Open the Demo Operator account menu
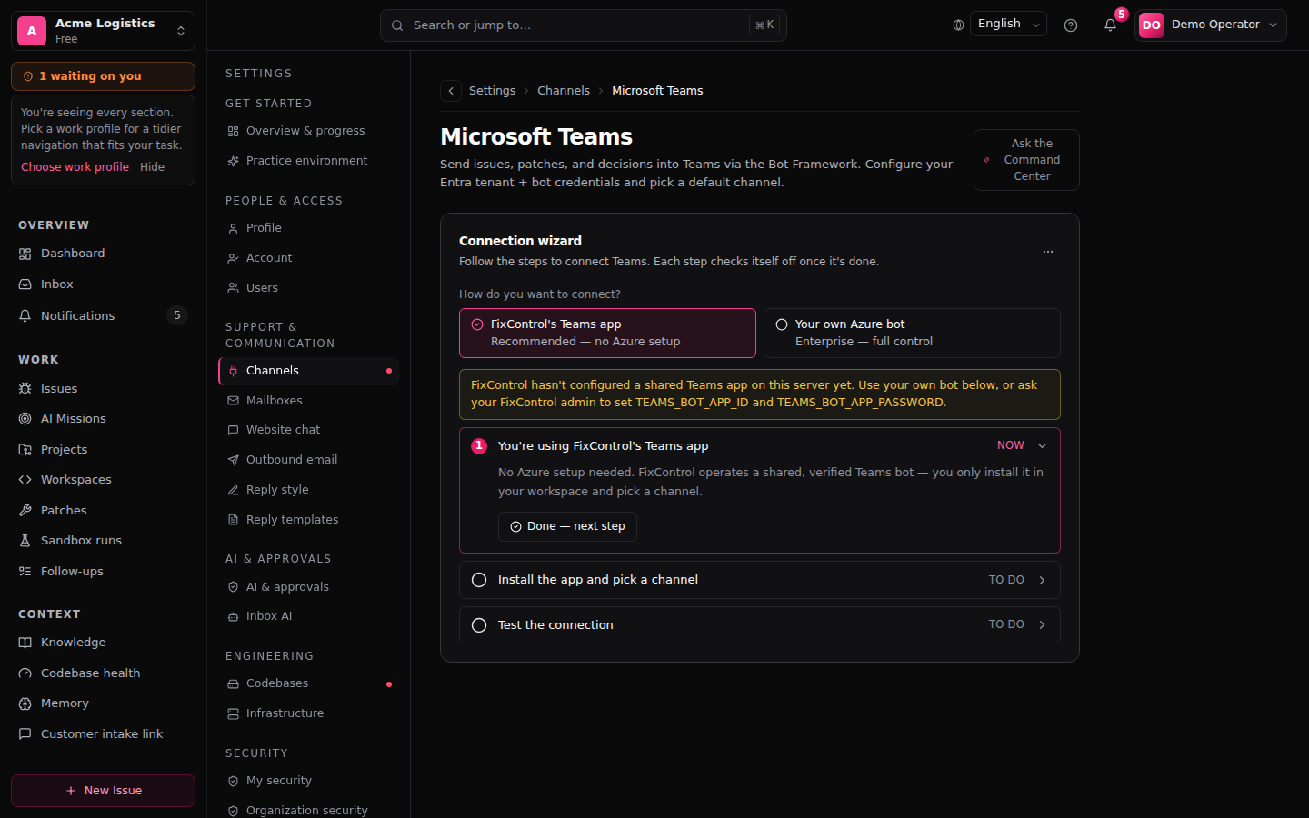Viewport: 1309px width, 818px height. tap(1211, 25)
